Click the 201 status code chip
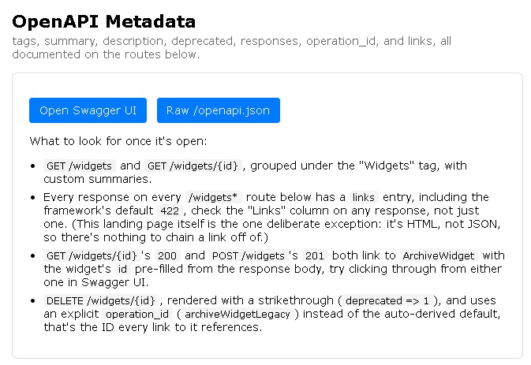Viewport: 531px width, 365px height. point(315,255)
